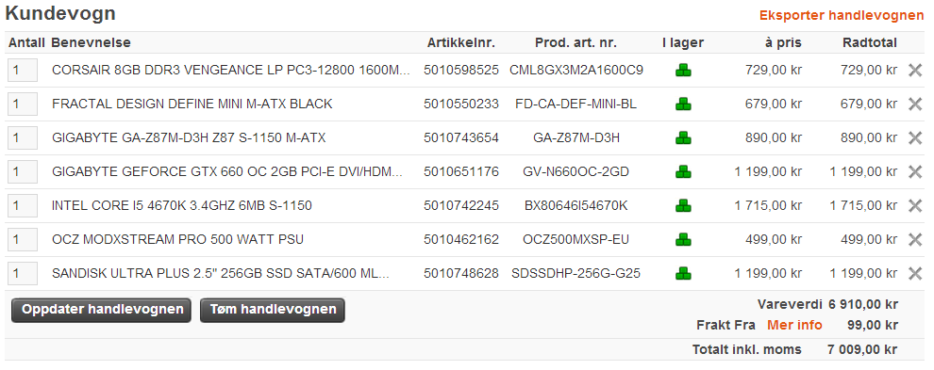Click the green stock icon for OCZ PSU
Screen dimensions: 934x370
(x=683, y=240)
